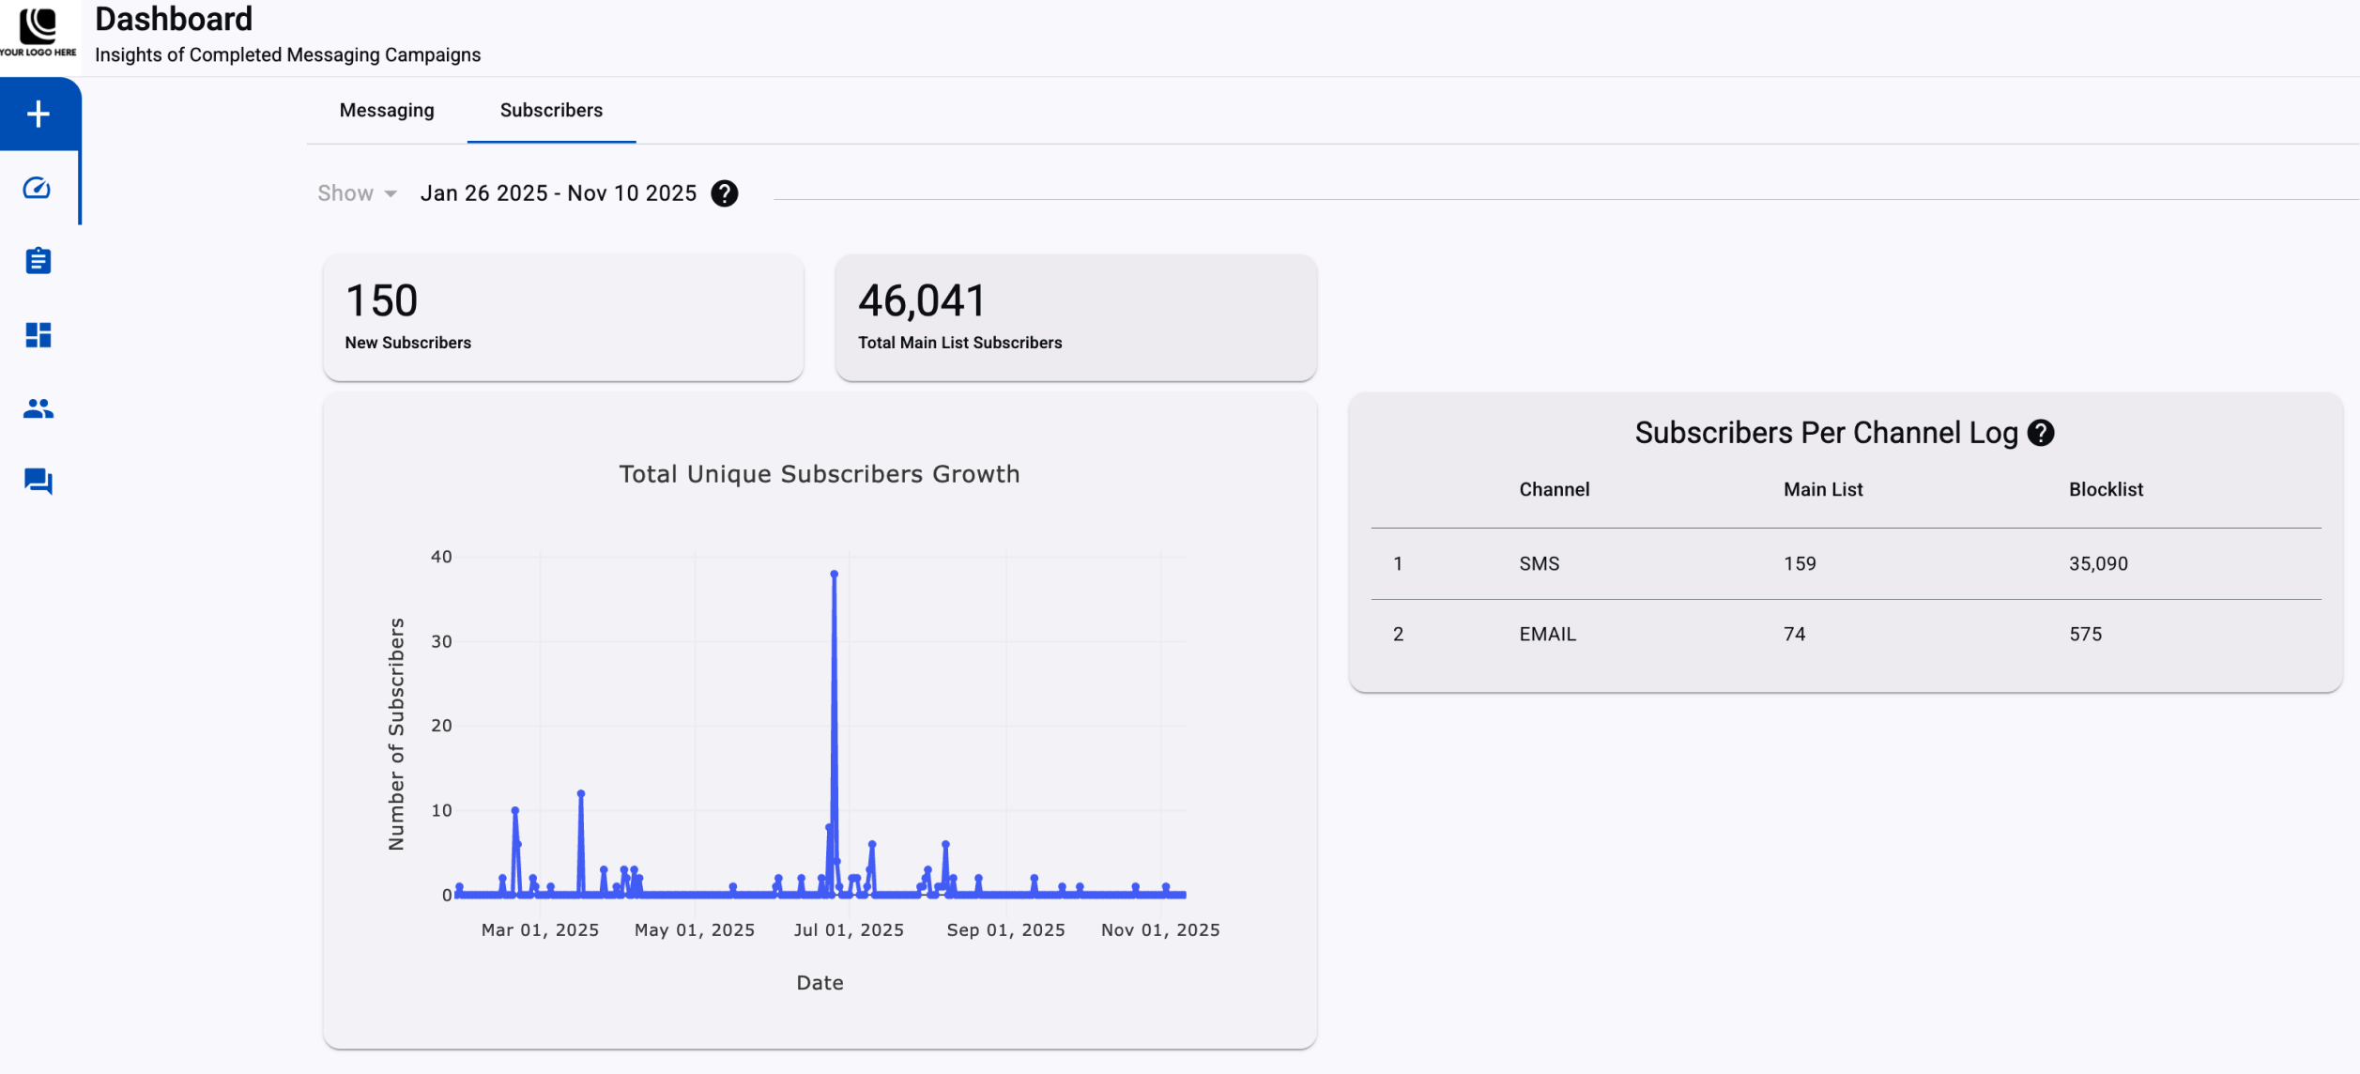
Task: Open the people subscribers sidebar icon
Action: (x=38, y=408)
